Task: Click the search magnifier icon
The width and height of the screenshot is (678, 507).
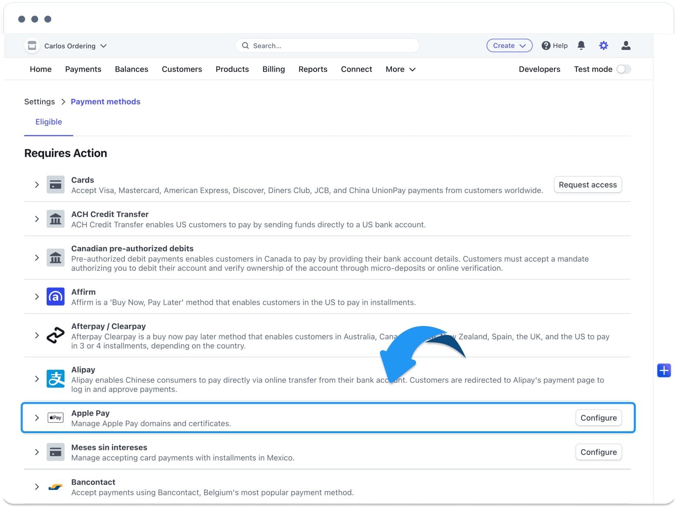Action: pyautogui.click(x=245, y=45)
